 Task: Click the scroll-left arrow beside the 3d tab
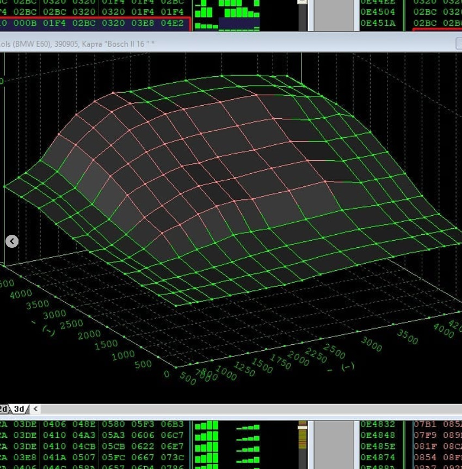pyautogui.click(x=35, y=409)
